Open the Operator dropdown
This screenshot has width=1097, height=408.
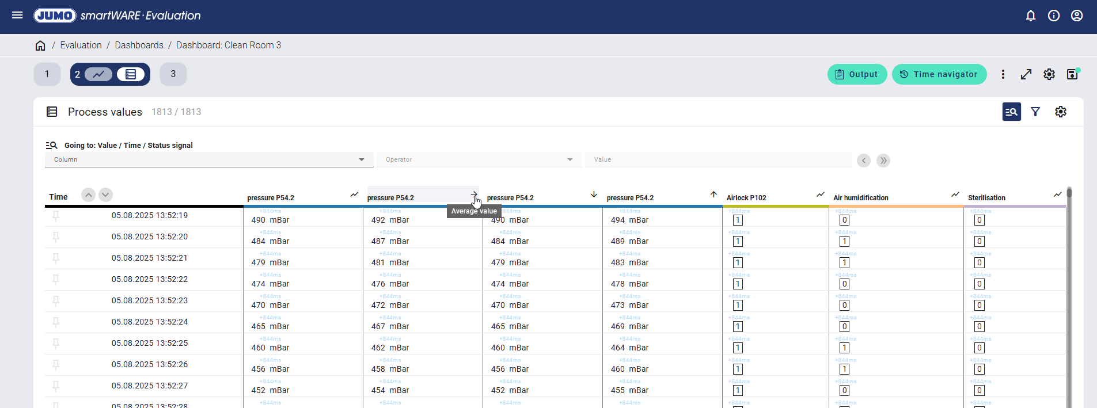pos(479,159)
